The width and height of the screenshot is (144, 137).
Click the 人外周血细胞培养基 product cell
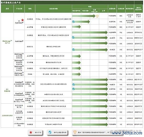(x=19, y=124)
